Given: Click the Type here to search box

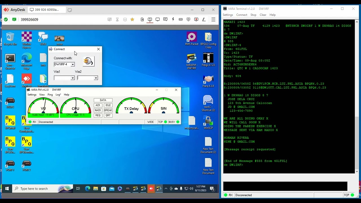Looking at the screenshot, I should [x=43, y=189].
